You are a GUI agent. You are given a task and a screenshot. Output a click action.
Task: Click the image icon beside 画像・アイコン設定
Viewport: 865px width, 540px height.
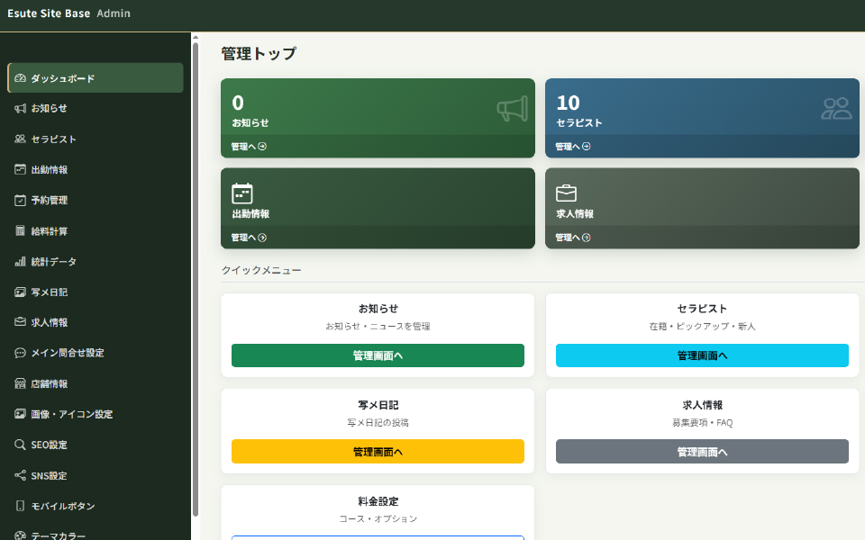tap(21, 414)
